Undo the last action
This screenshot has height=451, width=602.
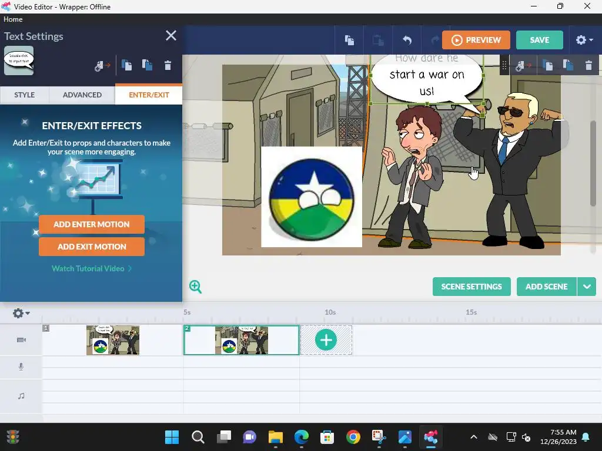point(407,40)
